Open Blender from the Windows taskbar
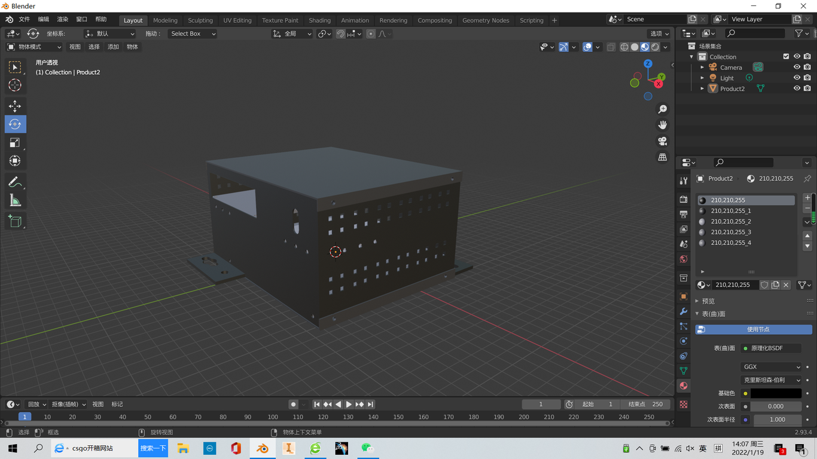 262,448
